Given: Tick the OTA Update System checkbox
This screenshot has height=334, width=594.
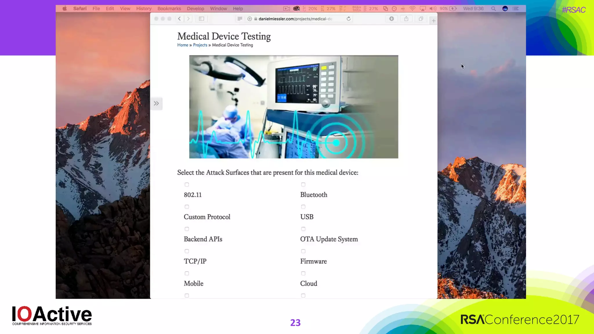Looking at the screenshot, I should point(303,229).
